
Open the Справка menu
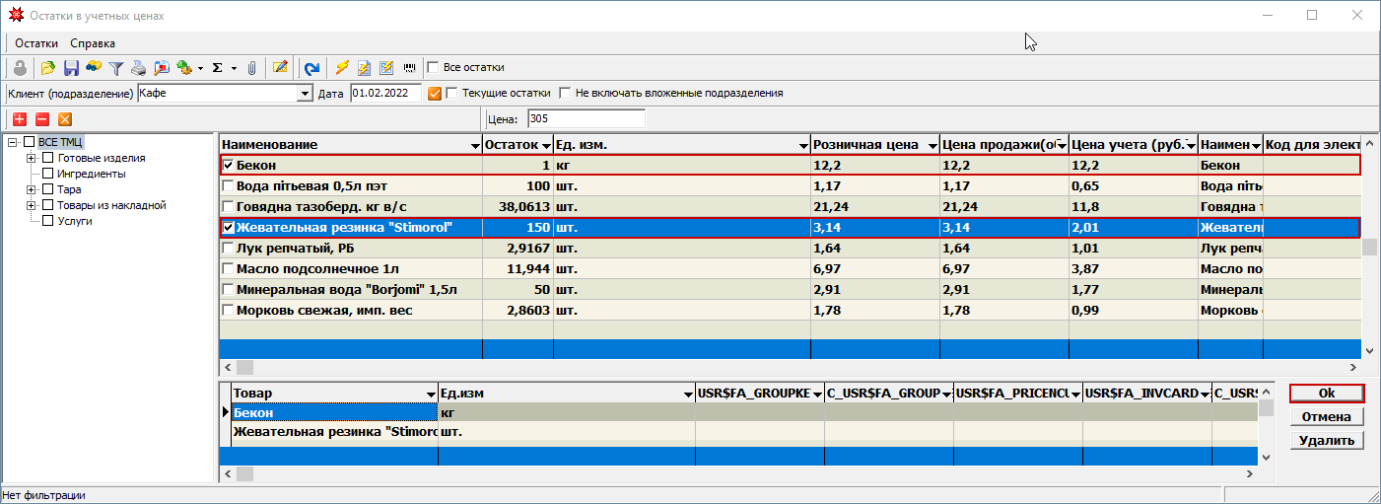coord(93,43)
